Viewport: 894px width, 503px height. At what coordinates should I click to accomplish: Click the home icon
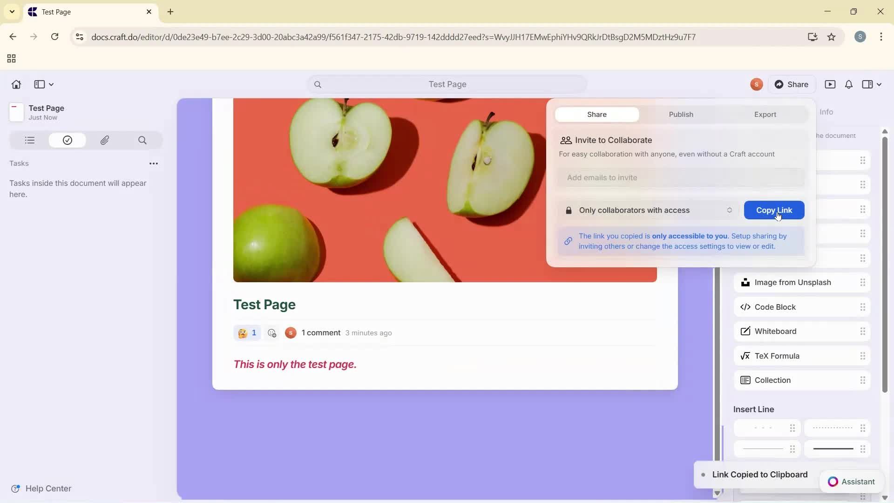(x=16, y=84)
